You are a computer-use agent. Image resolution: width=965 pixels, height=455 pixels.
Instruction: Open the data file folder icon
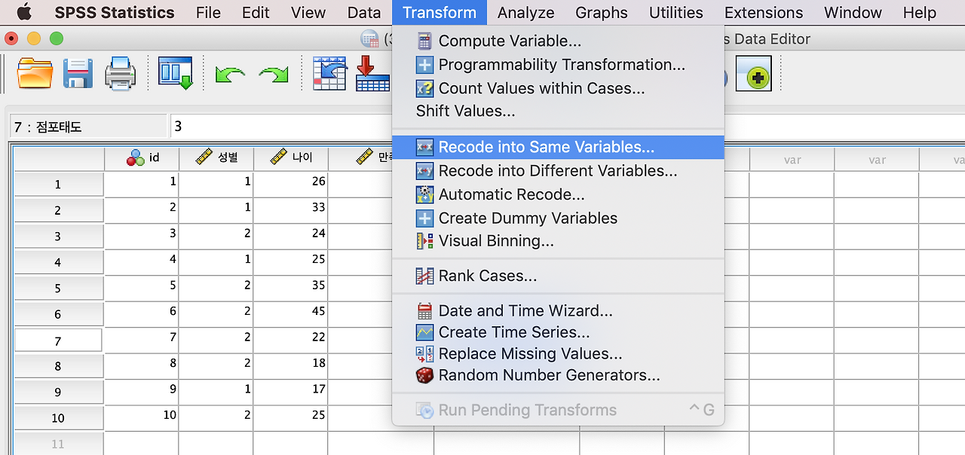click(35, 74)
